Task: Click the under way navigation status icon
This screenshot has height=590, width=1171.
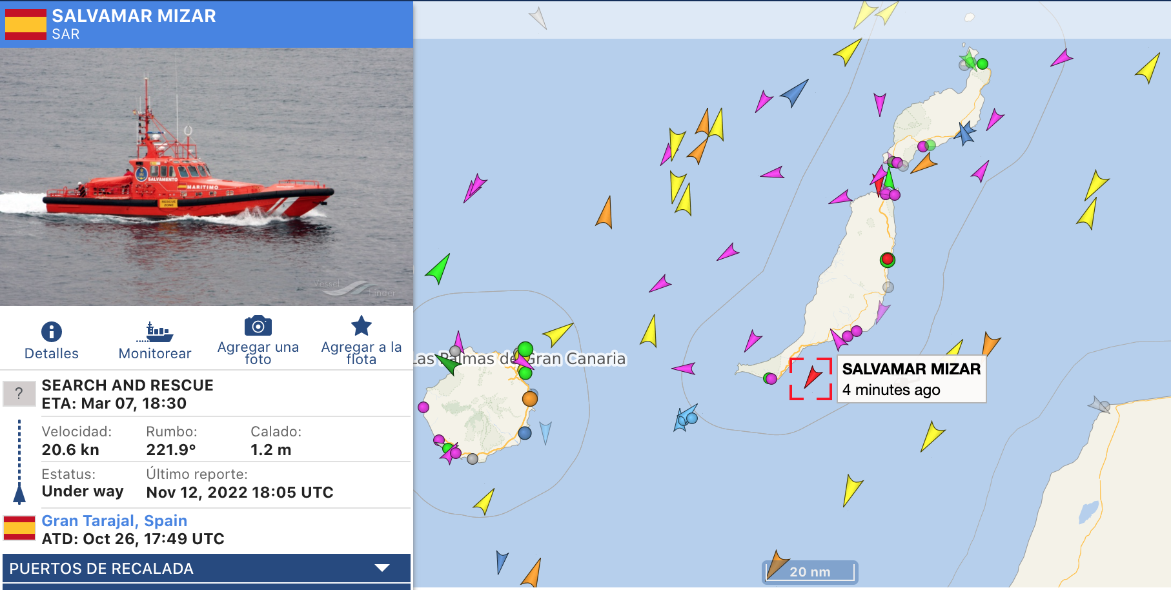Action: tap(19, 462)
